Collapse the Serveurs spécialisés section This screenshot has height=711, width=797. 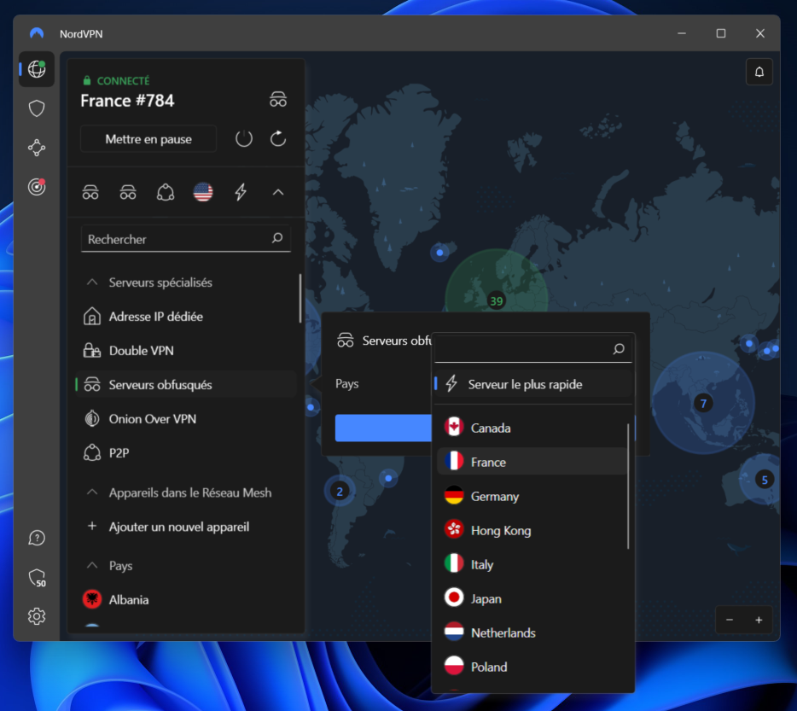coord(92,282)
